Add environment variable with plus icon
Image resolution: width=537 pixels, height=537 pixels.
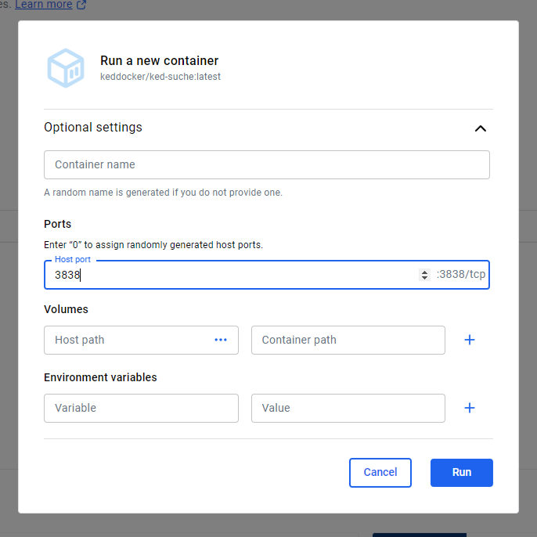(x=469, y=408)
